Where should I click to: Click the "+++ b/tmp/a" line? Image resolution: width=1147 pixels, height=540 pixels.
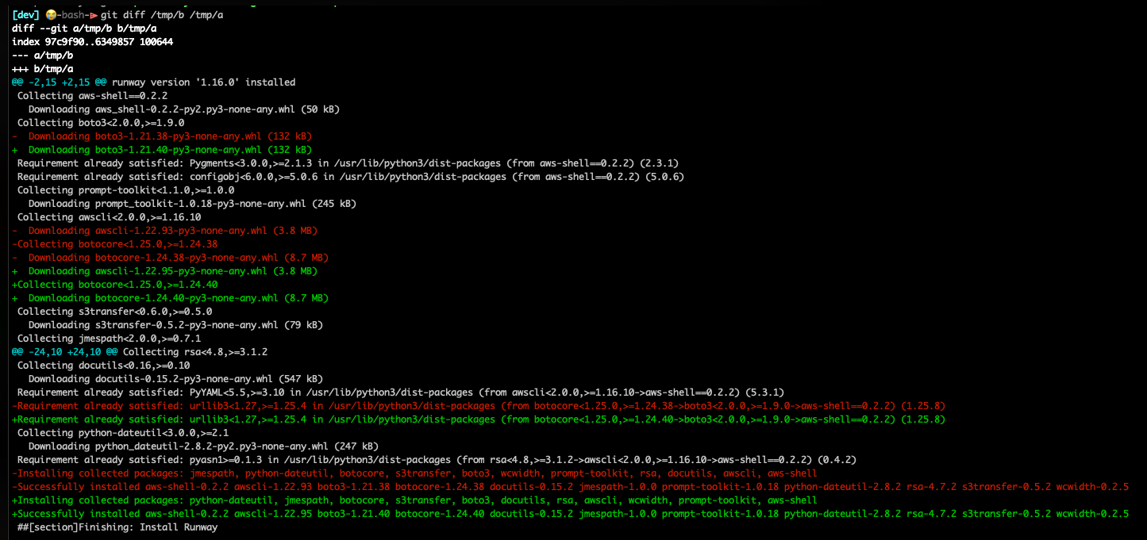42,69
